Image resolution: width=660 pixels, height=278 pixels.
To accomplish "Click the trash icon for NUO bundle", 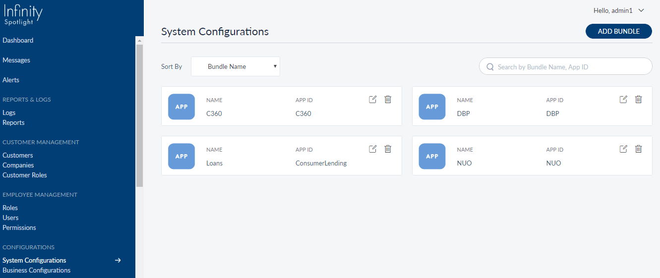I will pos(639,149).
